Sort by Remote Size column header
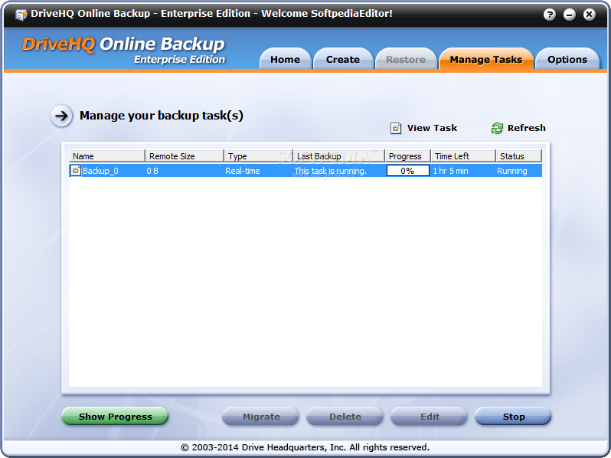This screenshot has height=458, width=611. pos(185,156)
